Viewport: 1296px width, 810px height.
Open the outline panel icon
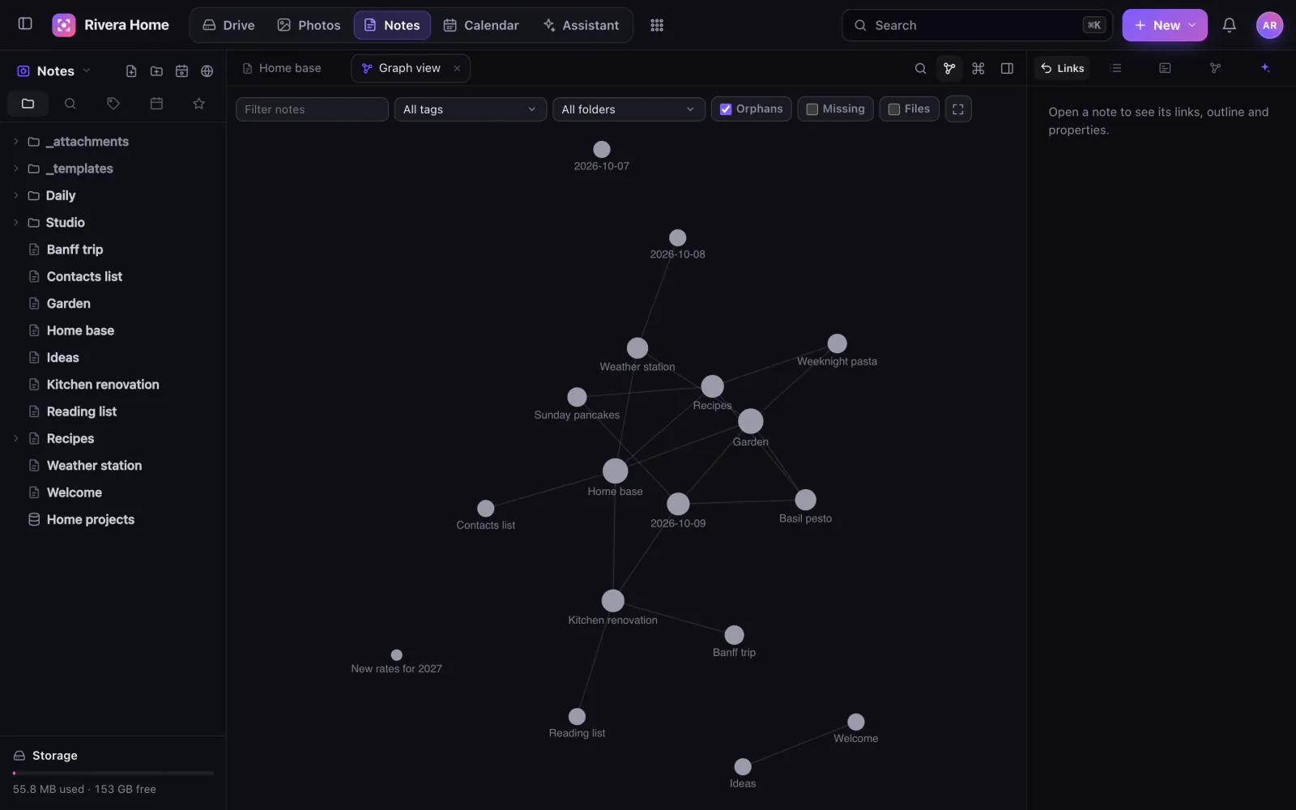tap(1116, 69)
